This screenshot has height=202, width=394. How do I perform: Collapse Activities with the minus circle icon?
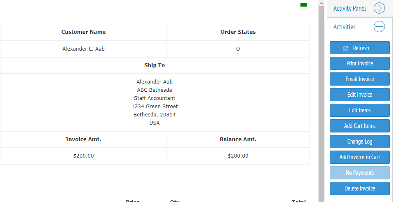[379, 27]
